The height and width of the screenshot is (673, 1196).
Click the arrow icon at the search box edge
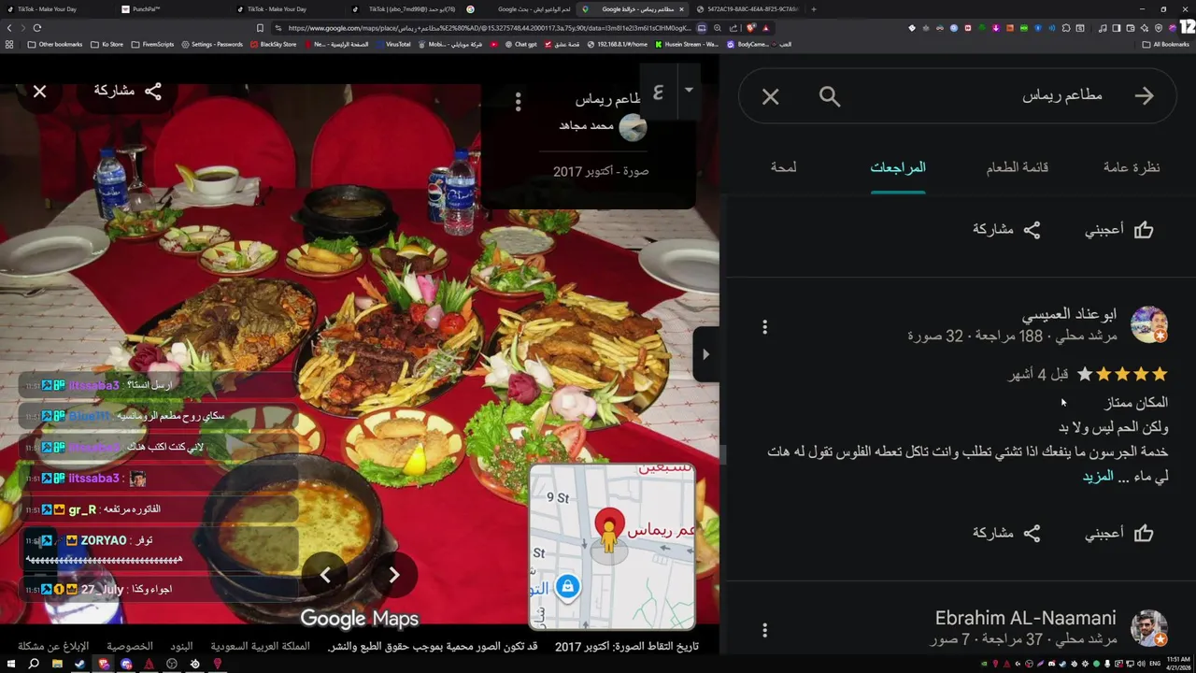coord(1144,96)
